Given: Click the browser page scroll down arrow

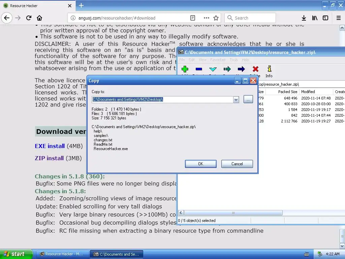Looking at the screenshot, I should [x=342, y=246].
